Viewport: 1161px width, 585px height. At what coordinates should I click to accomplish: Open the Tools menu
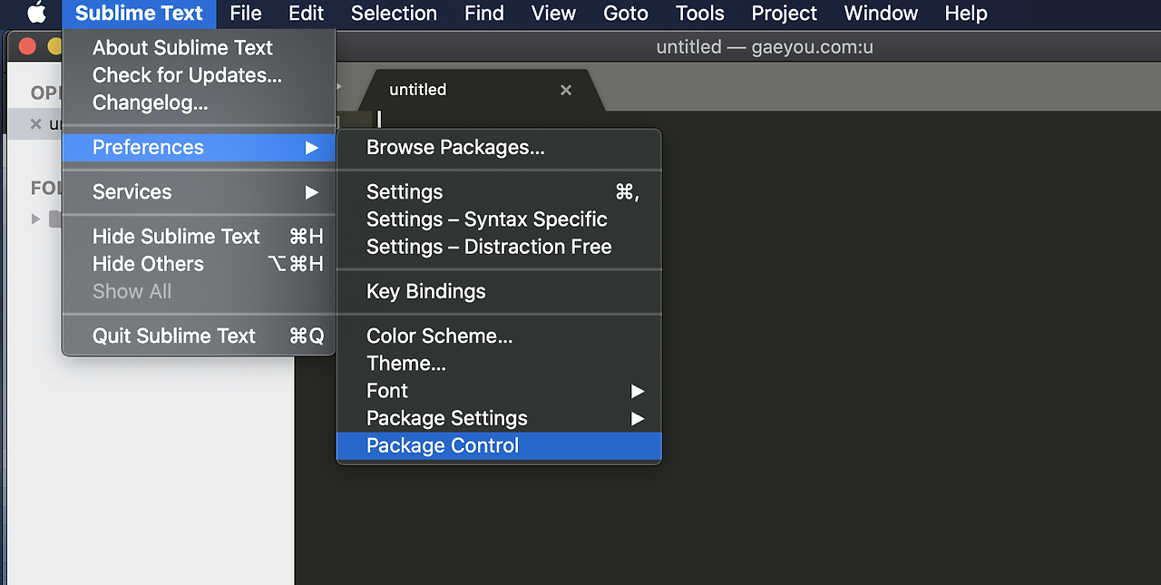point(700,14)
